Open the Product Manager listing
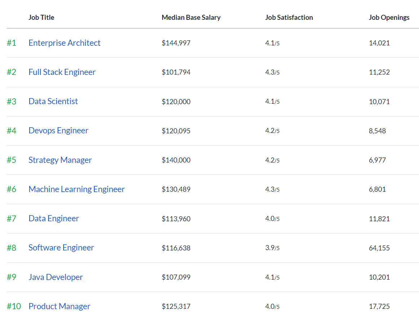This screenshot has height=320, width=419. 59,306
